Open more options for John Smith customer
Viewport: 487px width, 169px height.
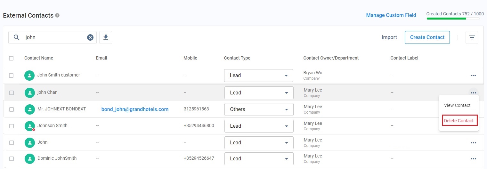[x=473, y=76]
